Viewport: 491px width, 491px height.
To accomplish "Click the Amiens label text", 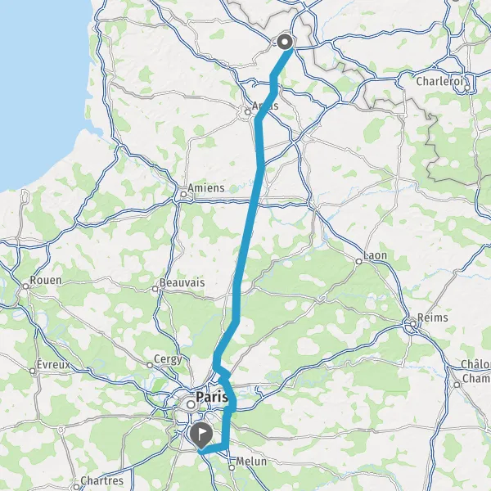I will tap(206, 188).
